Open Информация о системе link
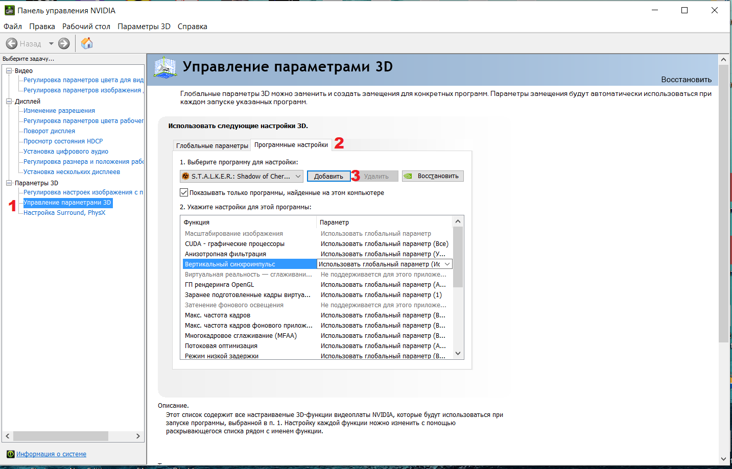This screenshot has width=732, height=469. 51,454
